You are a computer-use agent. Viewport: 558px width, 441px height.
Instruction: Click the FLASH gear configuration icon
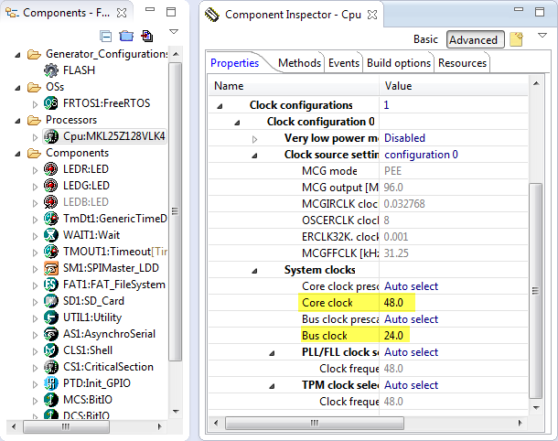(51, 70)
